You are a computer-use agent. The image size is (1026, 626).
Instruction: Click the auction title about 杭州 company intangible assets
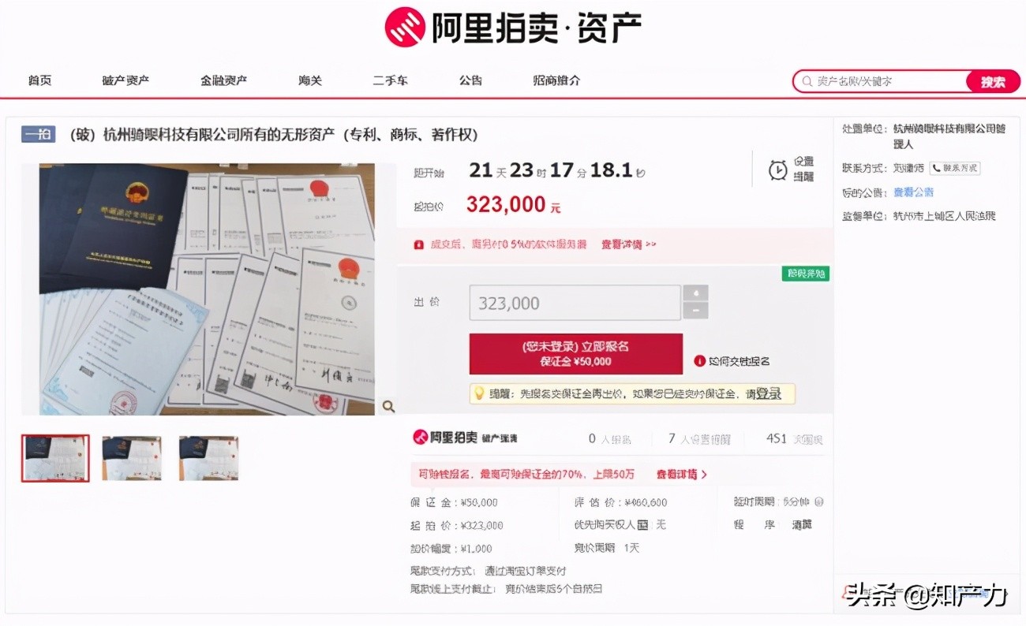point(274,135)
